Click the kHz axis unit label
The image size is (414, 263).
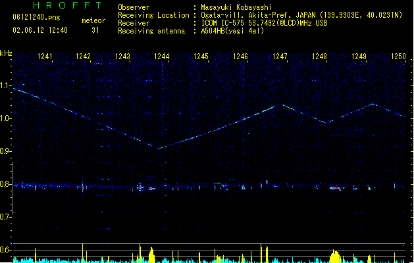coord(6,53)
